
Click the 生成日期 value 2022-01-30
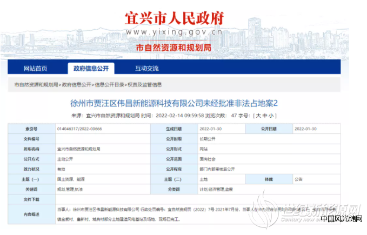click(211, 129)
